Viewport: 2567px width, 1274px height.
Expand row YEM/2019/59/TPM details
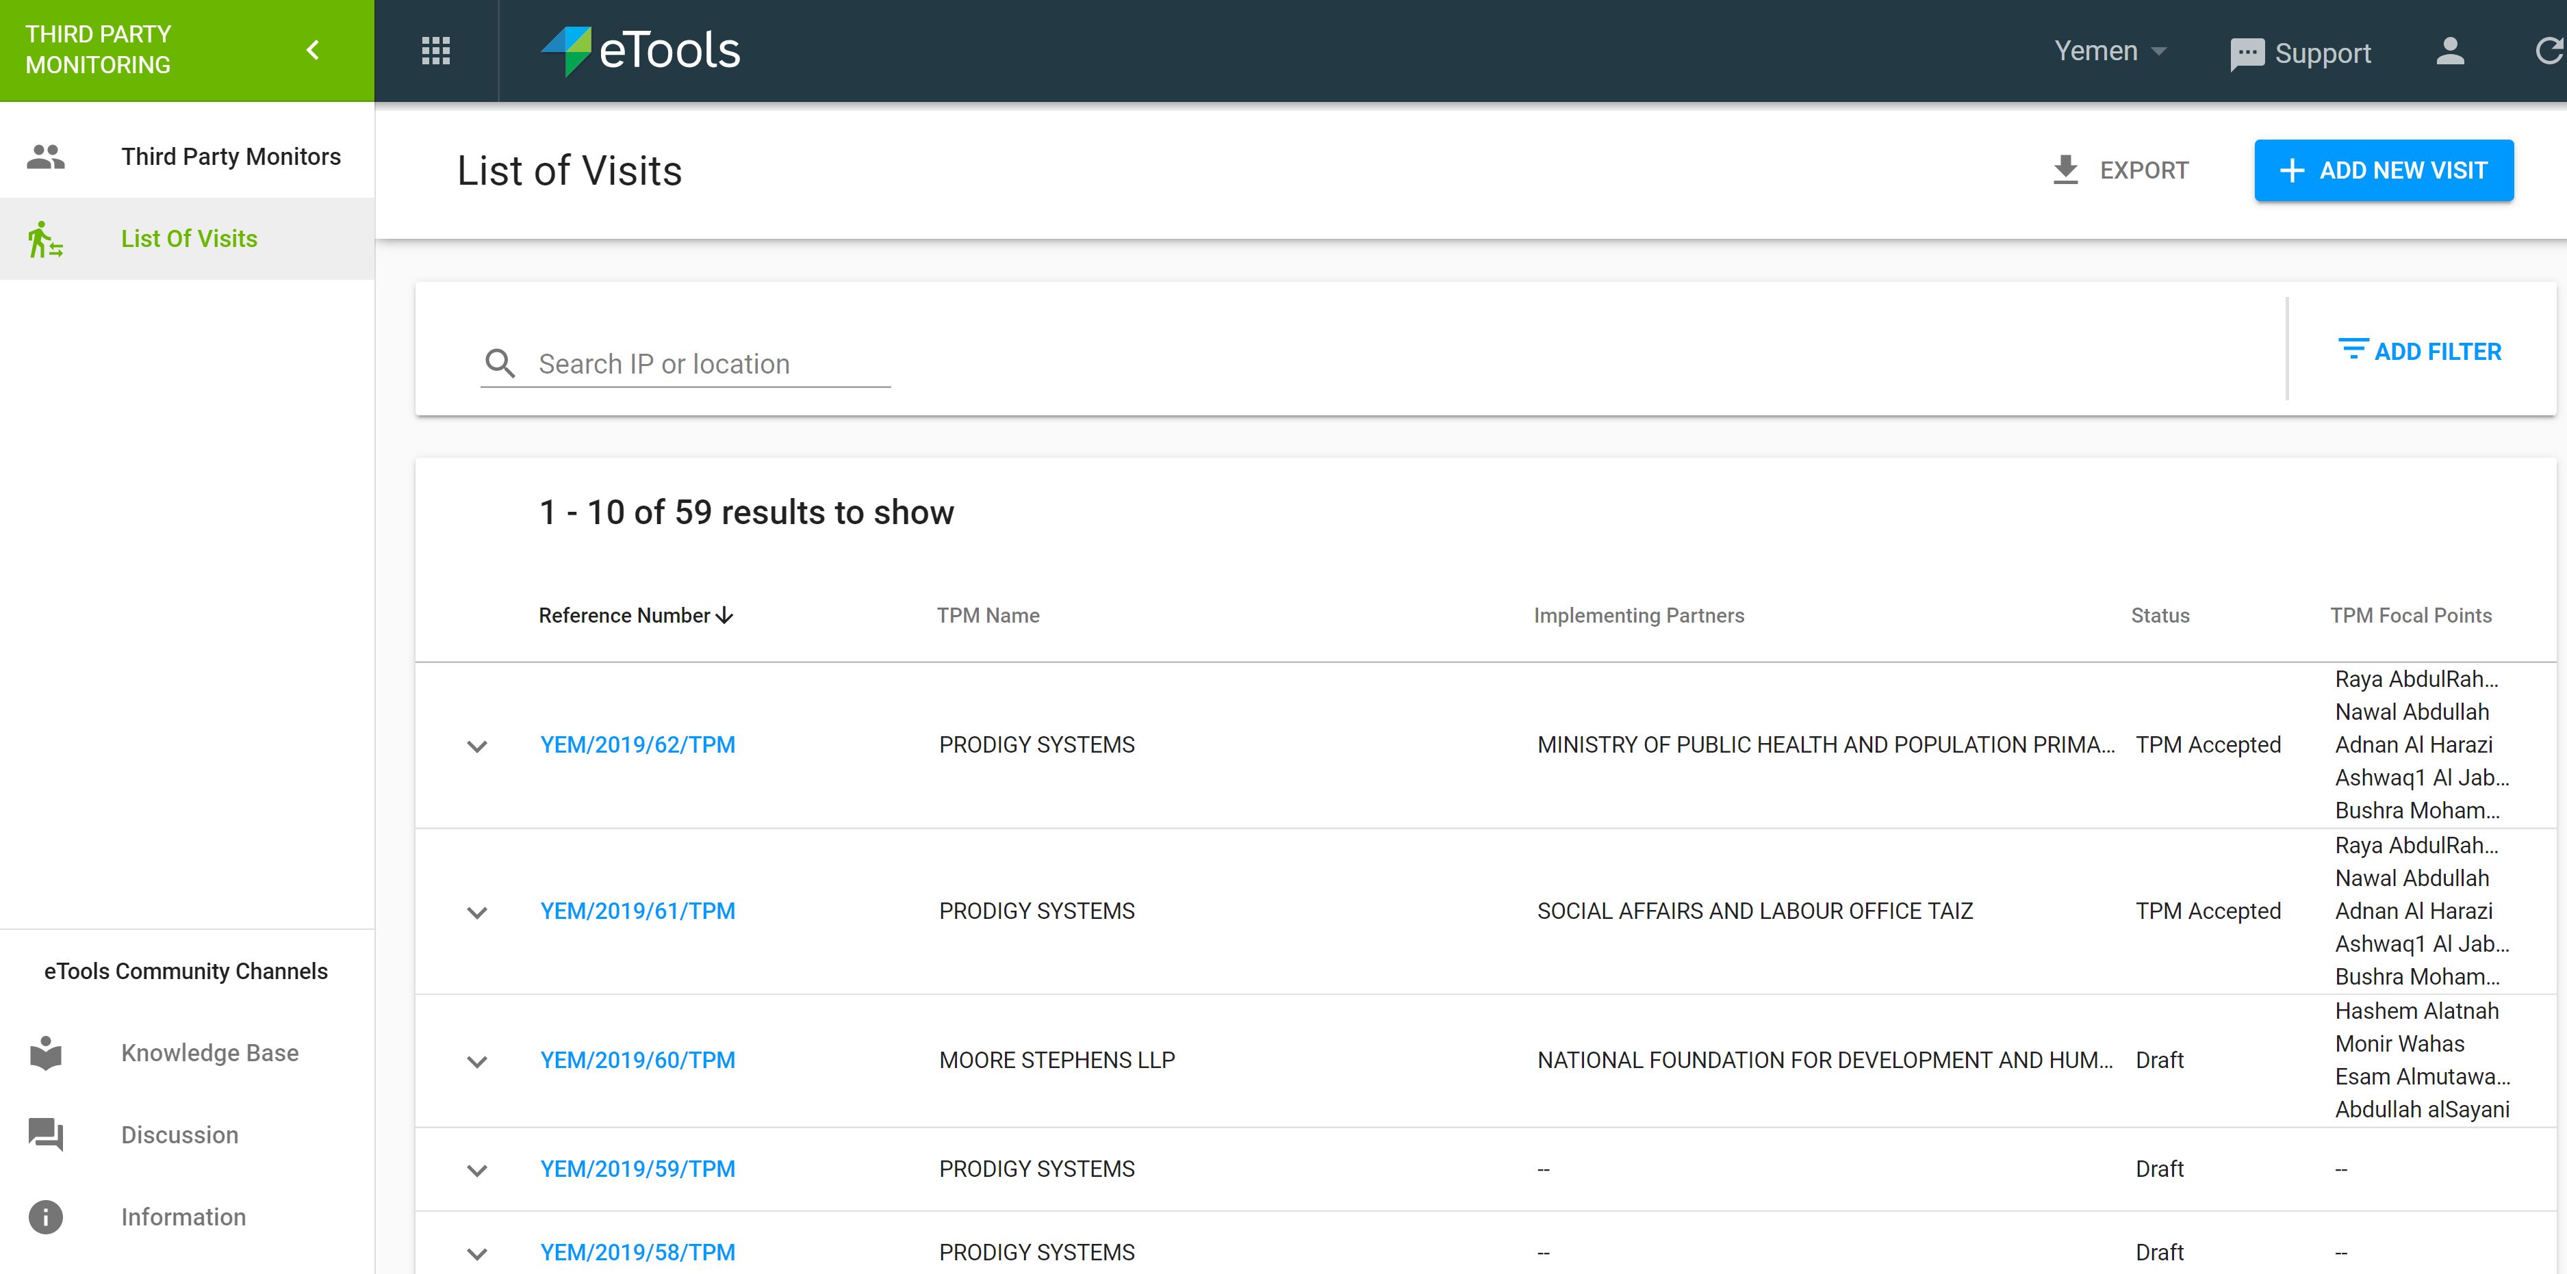pyautogui.click(x=477, y=1171)
